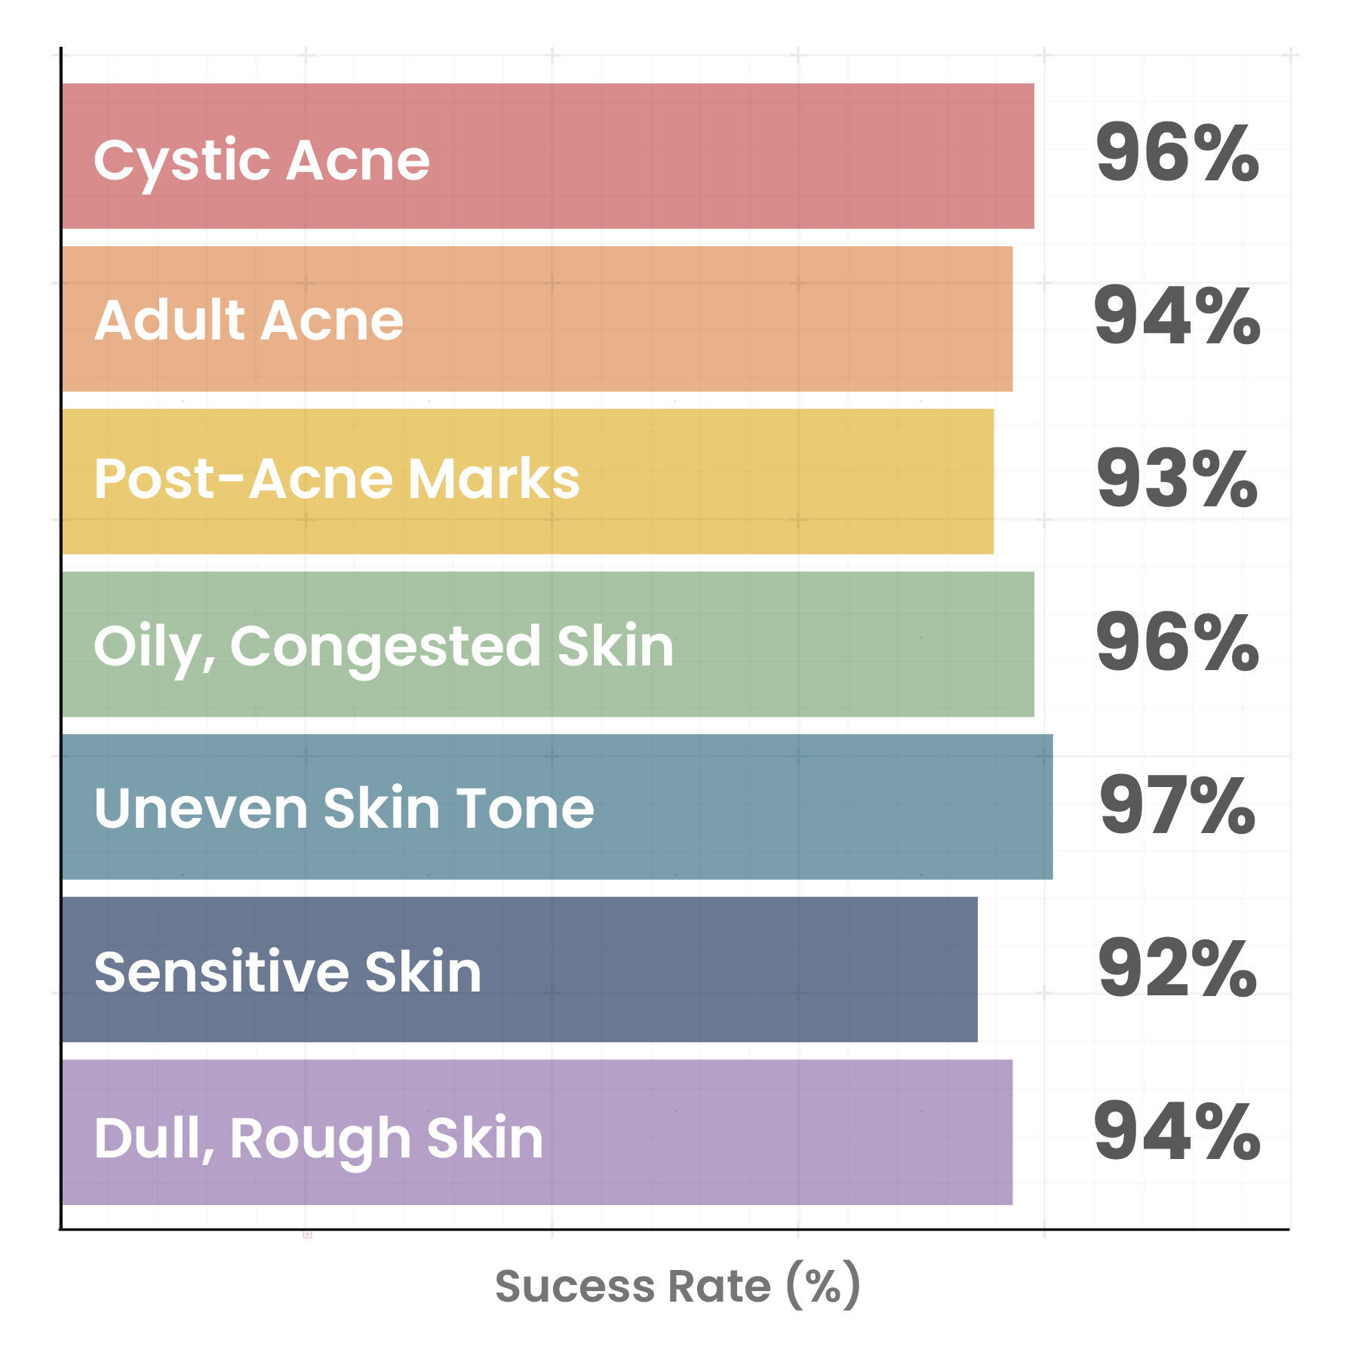Viewport: 1358px width, 1359px height.
Task: Click the 93% percentage value
Action: (1177, 478)
